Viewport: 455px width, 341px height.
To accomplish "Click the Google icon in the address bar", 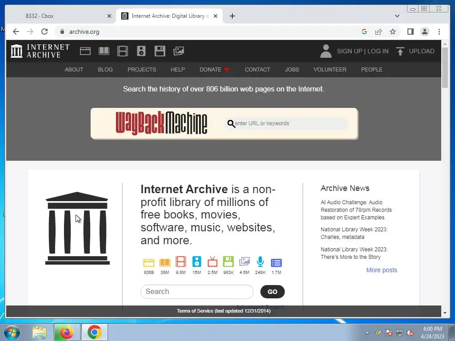I will click(x=364, y=32).
